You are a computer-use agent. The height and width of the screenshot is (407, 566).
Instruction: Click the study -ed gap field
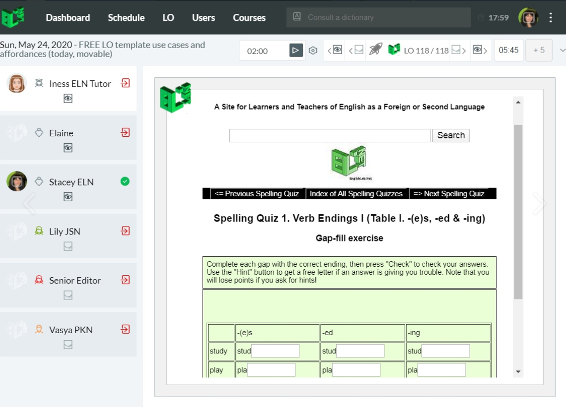point(360,351)
